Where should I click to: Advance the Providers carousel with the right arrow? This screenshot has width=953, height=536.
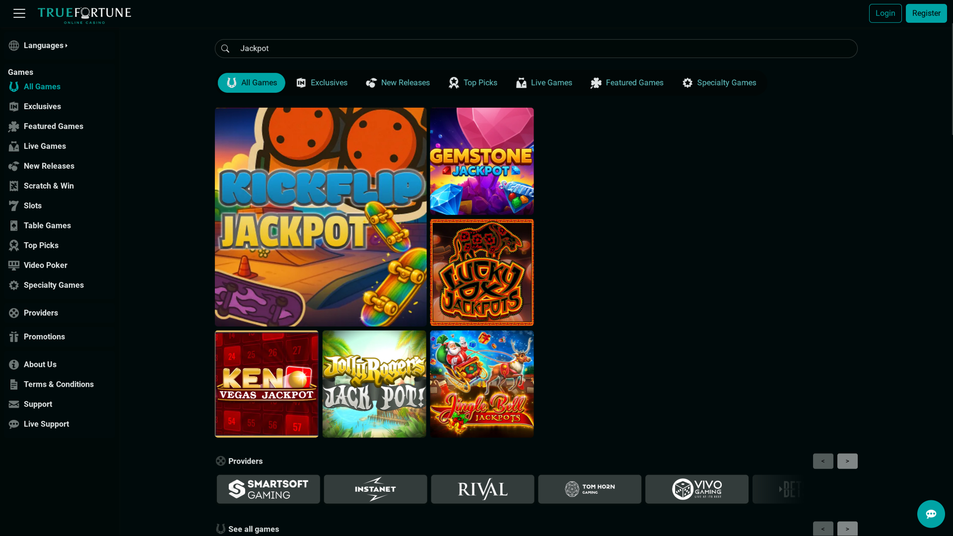[x=847, y=461]
